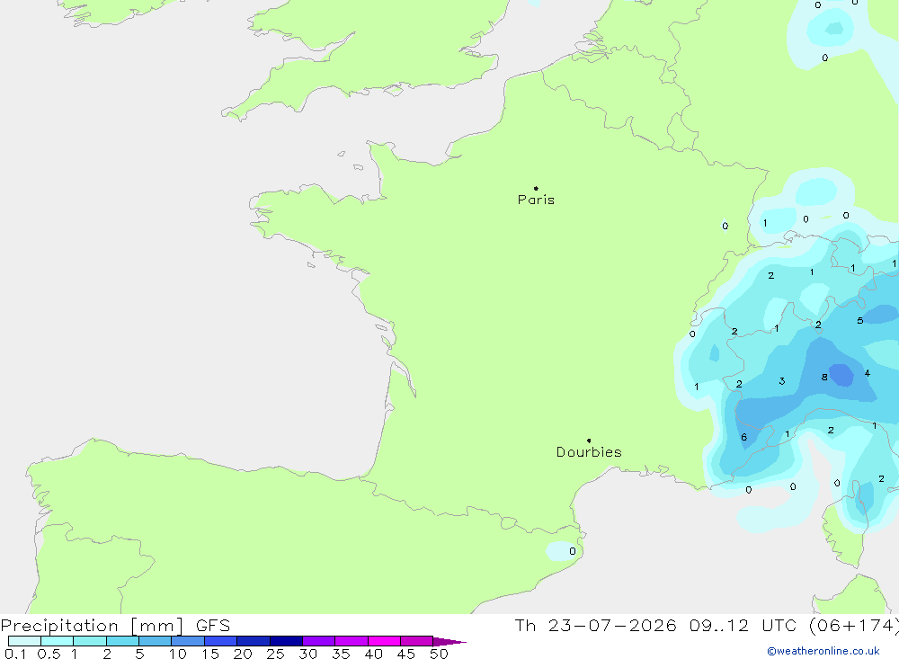The height and width of the screenshot is (659, 899).
Task: Pick the 10–15 mm legend swatch
Action: pos(188,641)
